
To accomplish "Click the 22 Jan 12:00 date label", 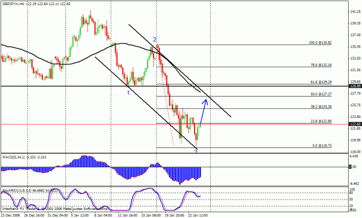I will pos(198,216).
